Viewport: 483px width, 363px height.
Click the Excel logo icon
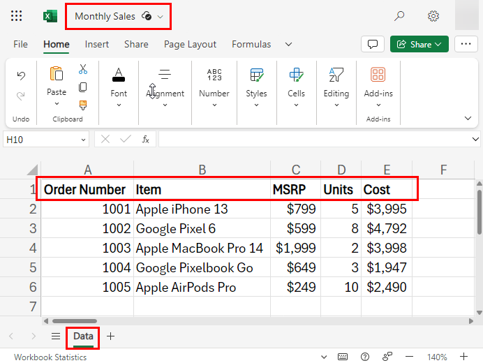50,16
